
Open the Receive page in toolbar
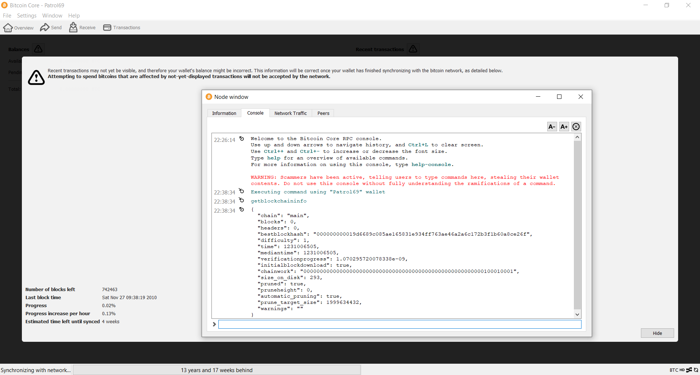(82, 28)
